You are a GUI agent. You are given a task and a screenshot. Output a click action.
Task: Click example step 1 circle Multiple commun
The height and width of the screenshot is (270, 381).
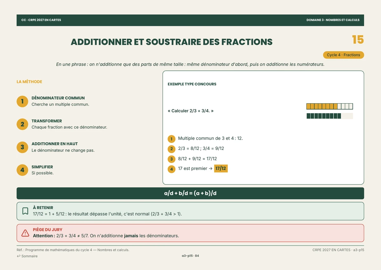pyautogui.click(x=171, y=139)
